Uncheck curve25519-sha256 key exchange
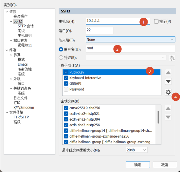180x172 pixels. (x=66, y=108)
